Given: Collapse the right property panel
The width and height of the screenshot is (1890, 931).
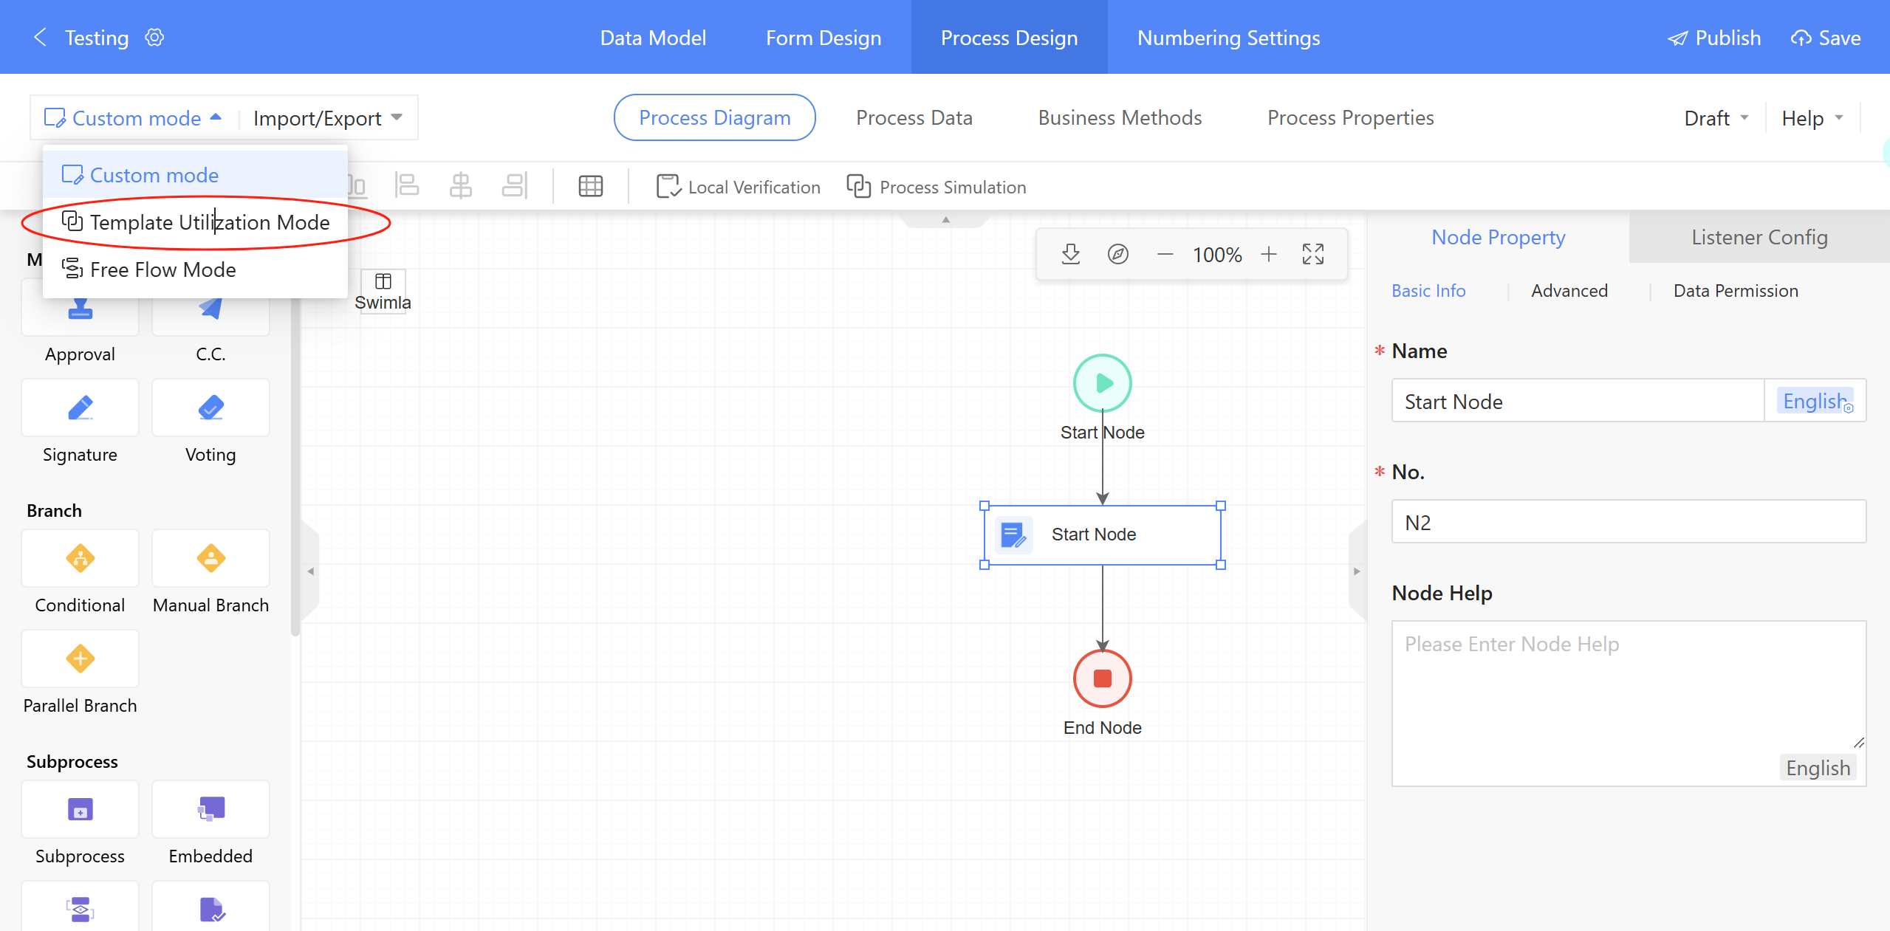Looking at the screenshot, I should [x=1356, y=571].
